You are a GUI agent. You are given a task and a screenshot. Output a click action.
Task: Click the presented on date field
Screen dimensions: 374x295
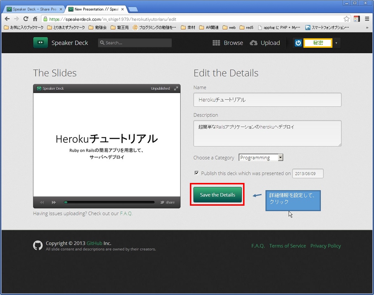(308, 174)
